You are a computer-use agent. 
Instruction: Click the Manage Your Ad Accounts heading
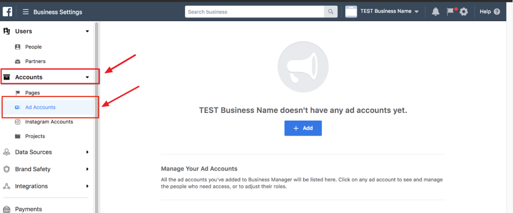[x=199, y=169]
